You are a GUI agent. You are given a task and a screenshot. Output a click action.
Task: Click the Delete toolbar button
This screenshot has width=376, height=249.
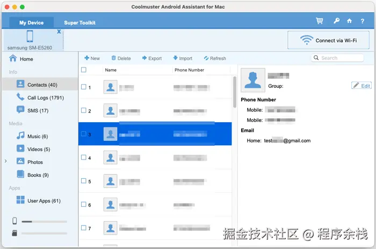(x=121, y=58)
